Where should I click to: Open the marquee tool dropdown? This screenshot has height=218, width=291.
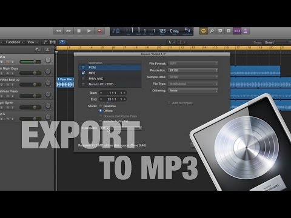tap(181, 42)
